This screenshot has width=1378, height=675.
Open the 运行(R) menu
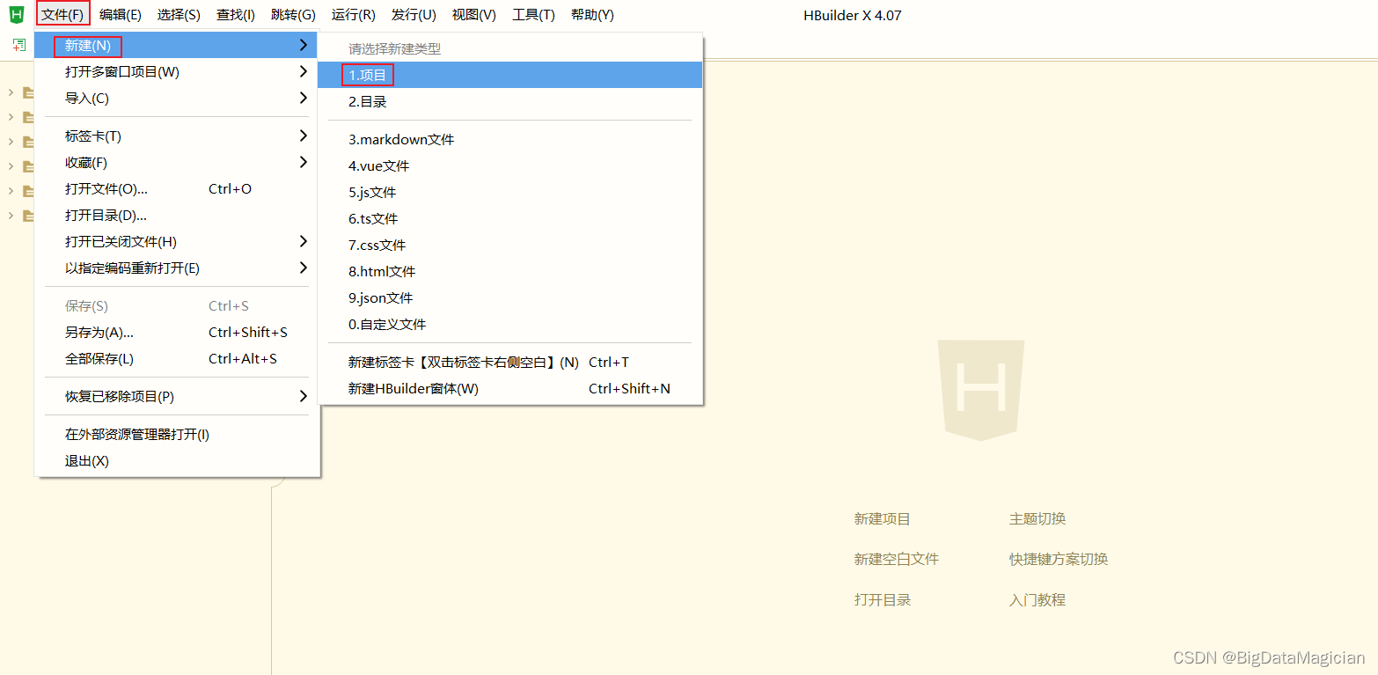[354, 15]
